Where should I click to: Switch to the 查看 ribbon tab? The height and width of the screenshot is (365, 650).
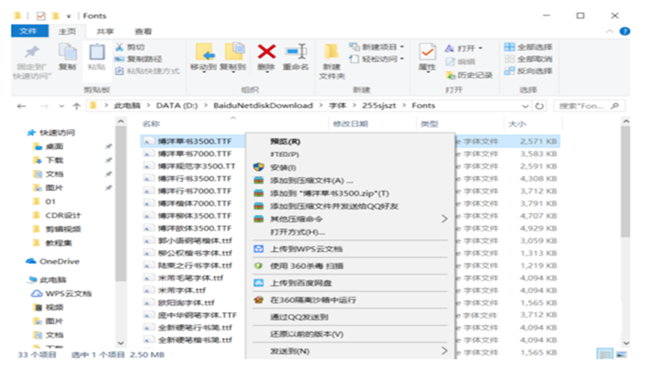coord(143,31)
